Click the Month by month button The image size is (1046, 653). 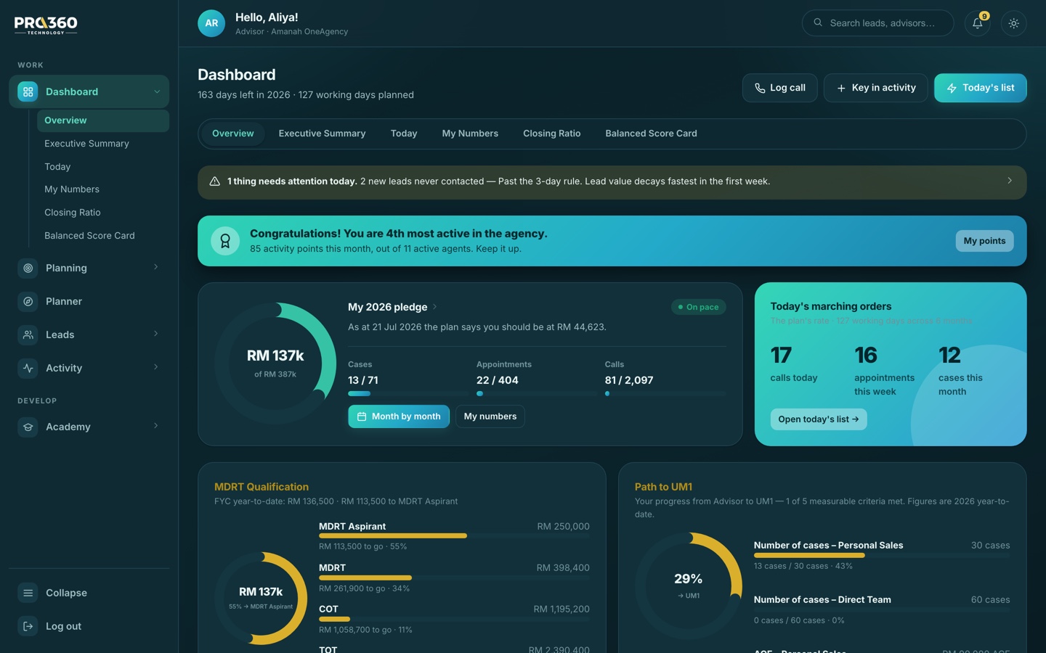399,416
